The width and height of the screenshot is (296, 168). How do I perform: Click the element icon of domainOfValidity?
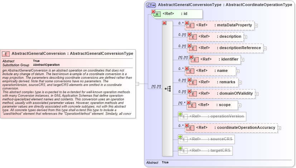193,94
